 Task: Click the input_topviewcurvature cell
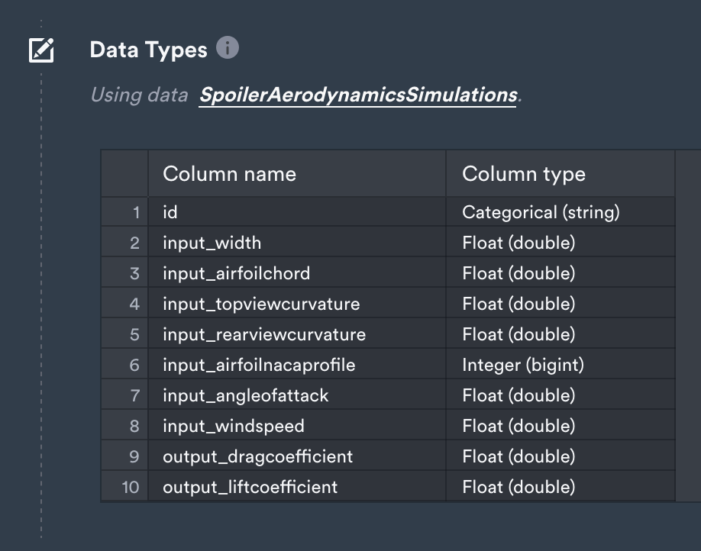(297, 304)
